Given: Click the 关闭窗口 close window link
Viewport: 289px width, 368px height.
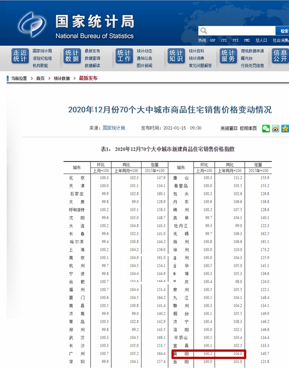Looking at the screenshot, I should coord(229,128).
